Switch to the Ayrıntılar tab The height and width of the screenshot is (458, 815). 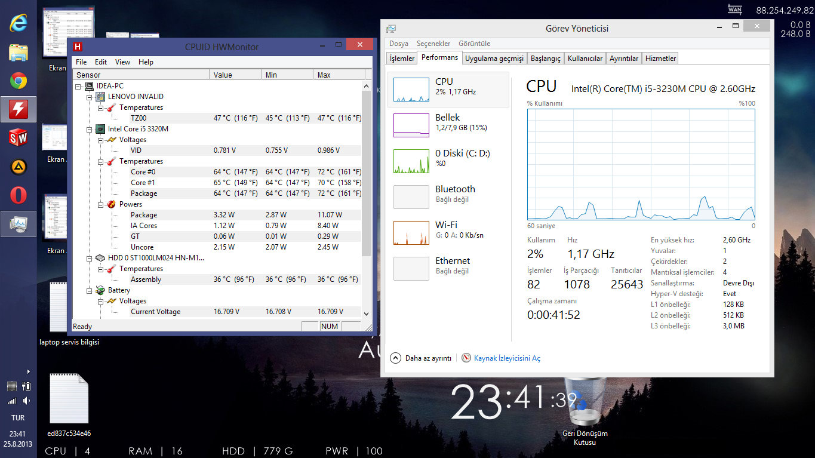click(x=624, y=59)
